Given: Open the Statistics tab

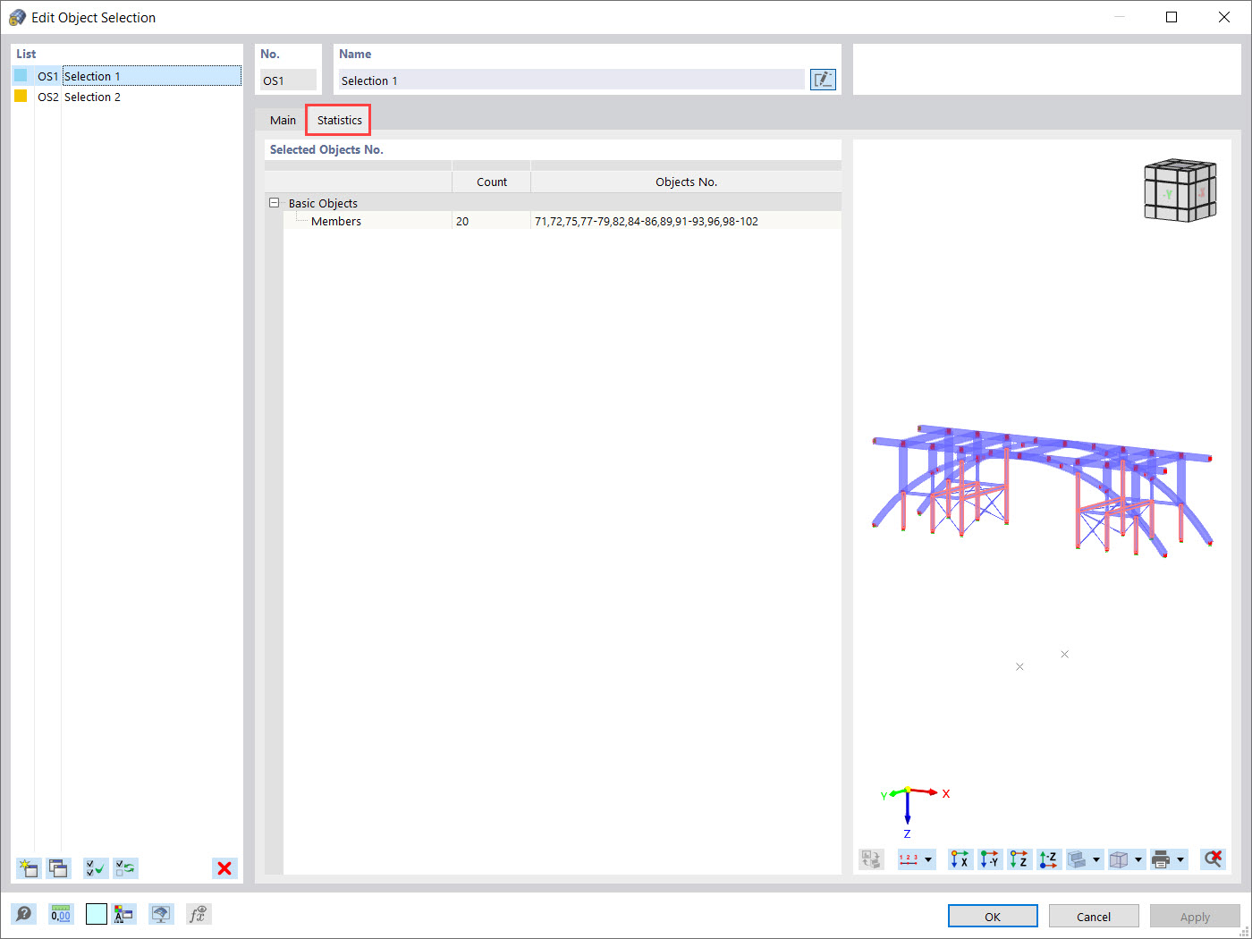Looking at the screenshot, I should pyautogui.click(x=338, y=119).
